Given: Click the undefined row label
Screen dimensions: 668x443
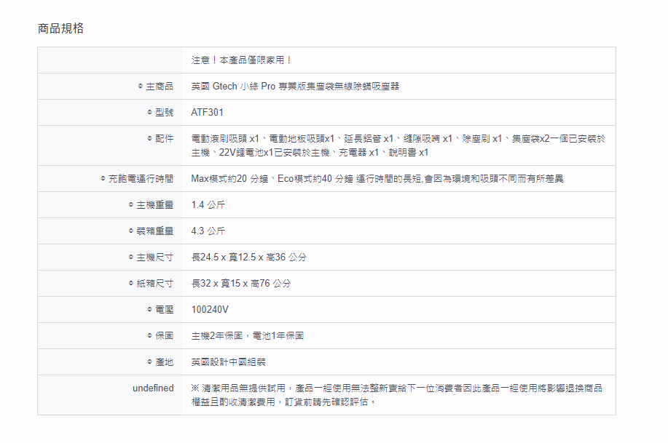Looking at the screenshot, I should coord(153,388).
